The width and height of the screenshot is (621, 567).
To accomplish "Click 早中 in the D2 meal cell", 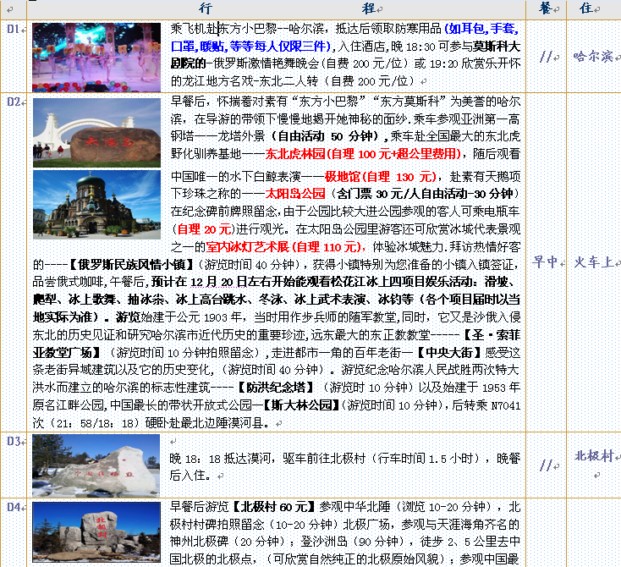I will coord(546,262).
